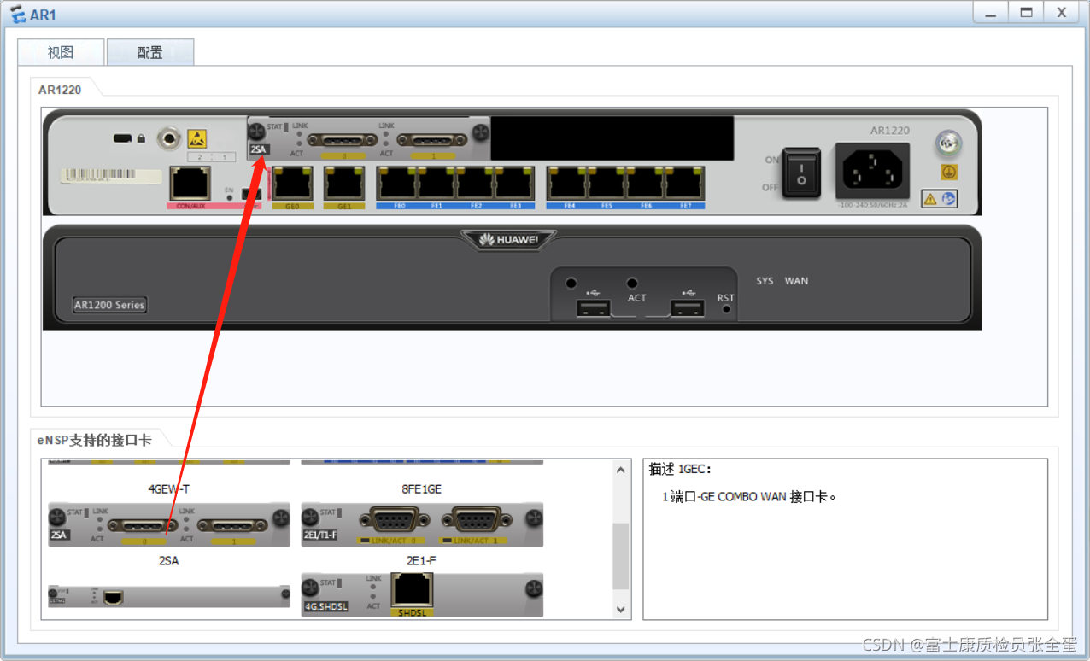
Task: Click the card list scrollbar thumb
Action: click(x=621, y=555)
